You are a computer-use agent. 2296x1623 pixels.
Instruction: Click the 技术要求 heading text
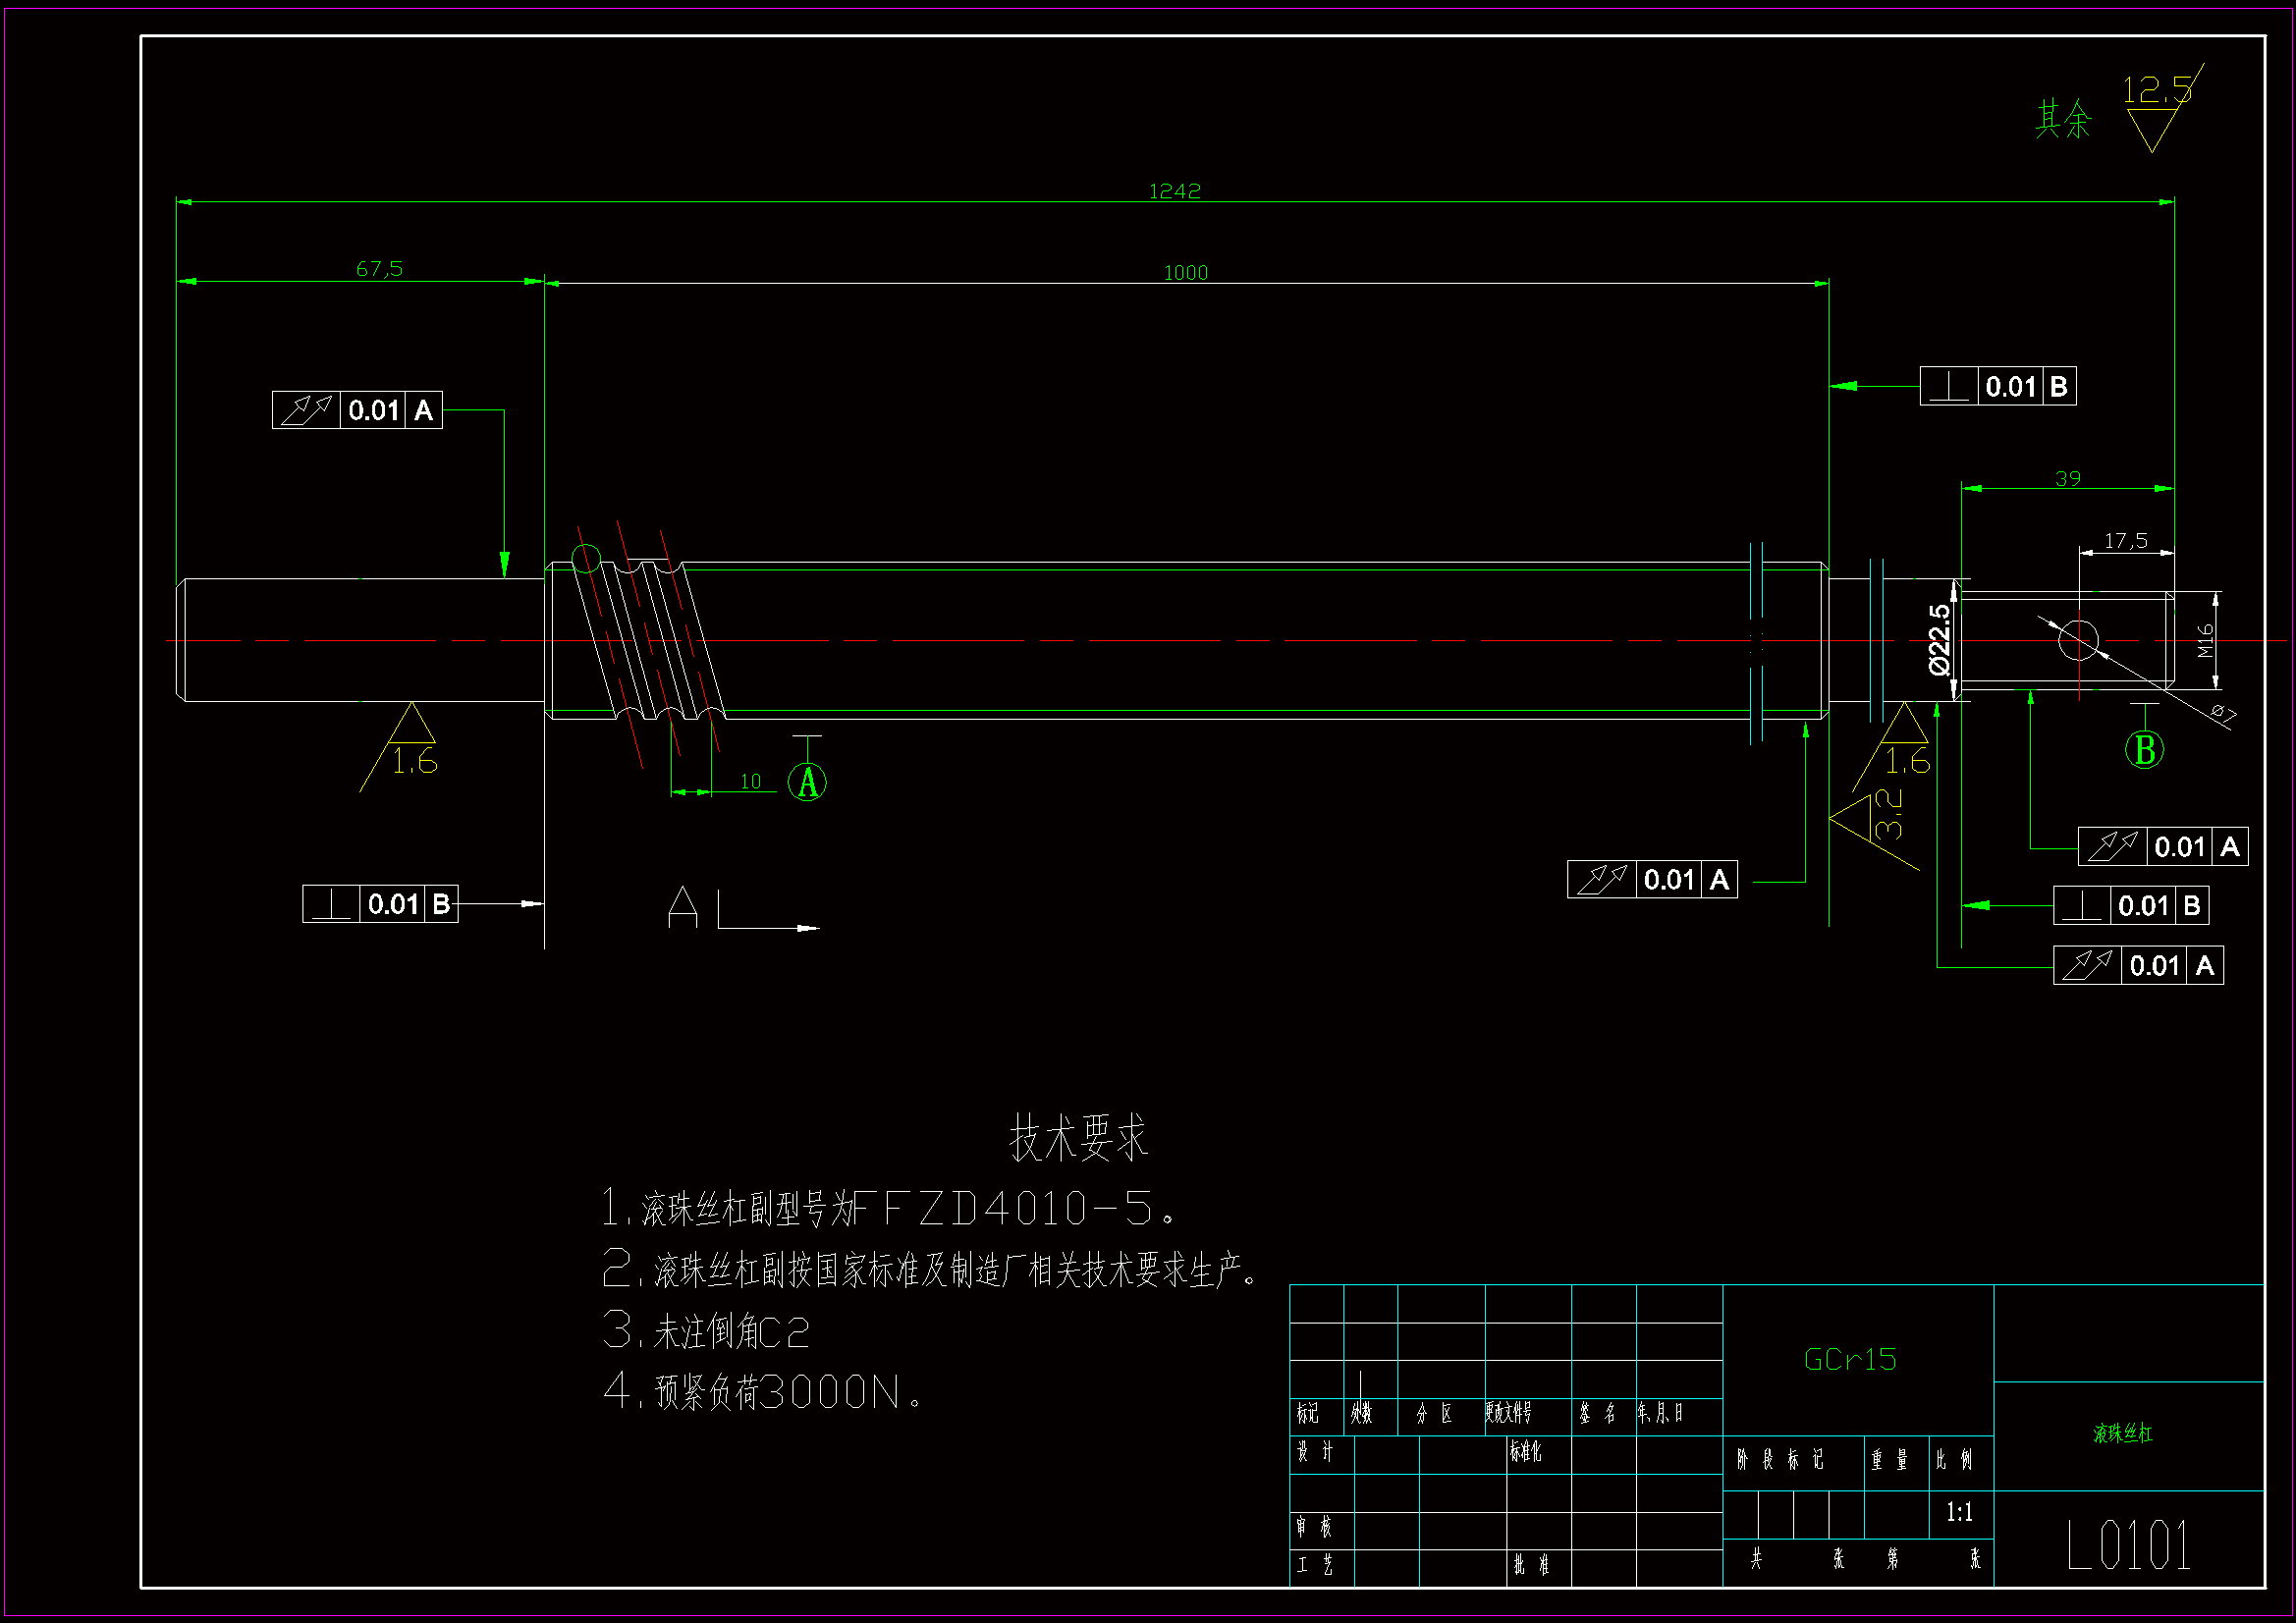[x=1078, y=1138]
